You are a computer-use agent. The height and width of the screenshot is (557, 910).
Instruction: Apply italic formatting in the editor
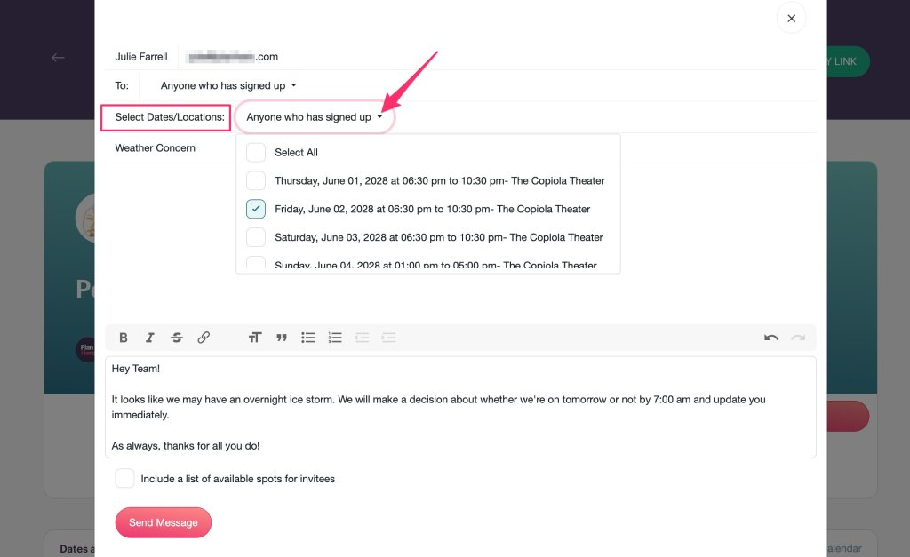pos(149,338)
